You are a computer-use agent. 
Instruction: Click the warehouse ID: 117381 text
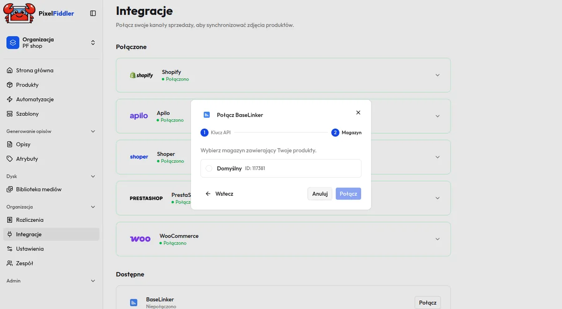pos(255,168)
